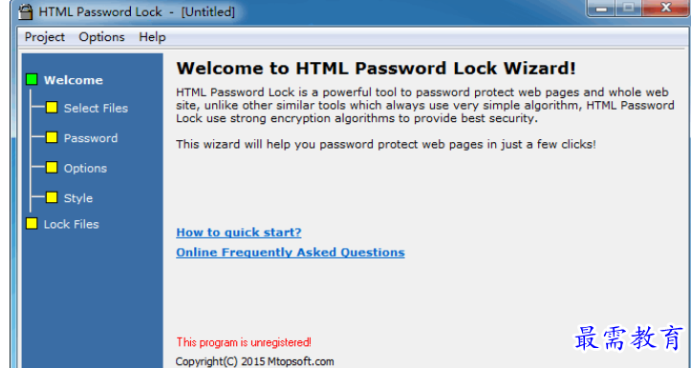Viewport: 691px width, 368px height.
Task: Select the Style wizard step
Action: click(78, 198)
